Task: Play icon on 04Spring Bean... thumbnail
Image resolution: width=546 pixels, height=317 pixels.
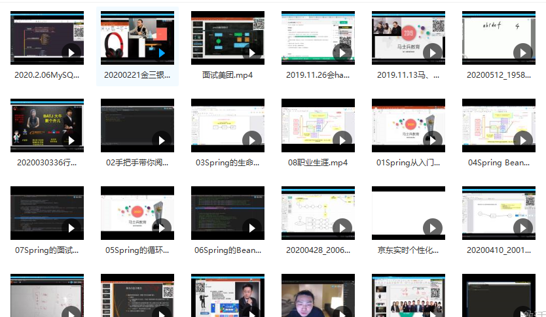Action: tap(523, 141)
